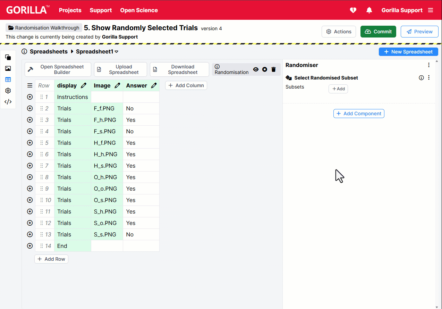Screen dimensions: 442x309
Task: Switch to the Open Science section
Action: tap(139, 10)
